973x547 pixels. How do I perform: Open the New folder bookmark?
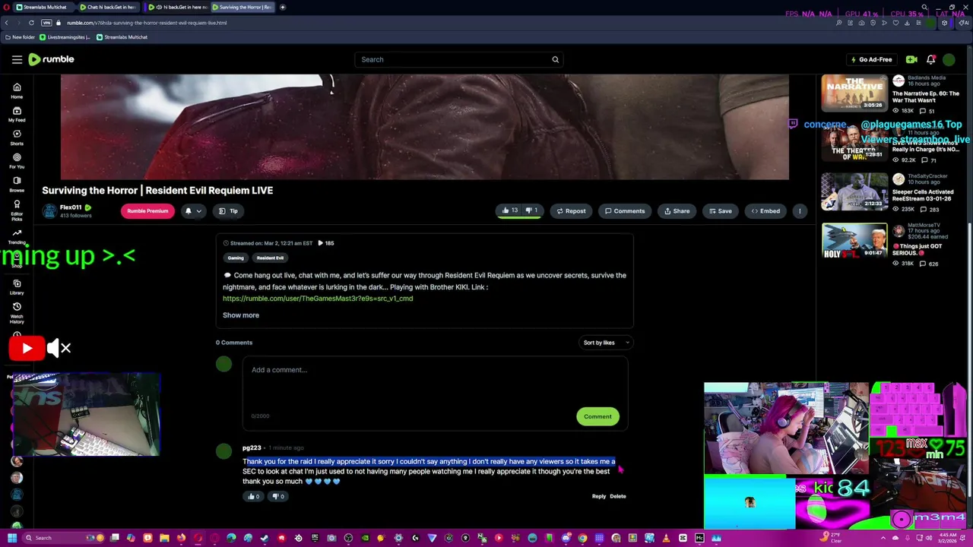point(21,37)
